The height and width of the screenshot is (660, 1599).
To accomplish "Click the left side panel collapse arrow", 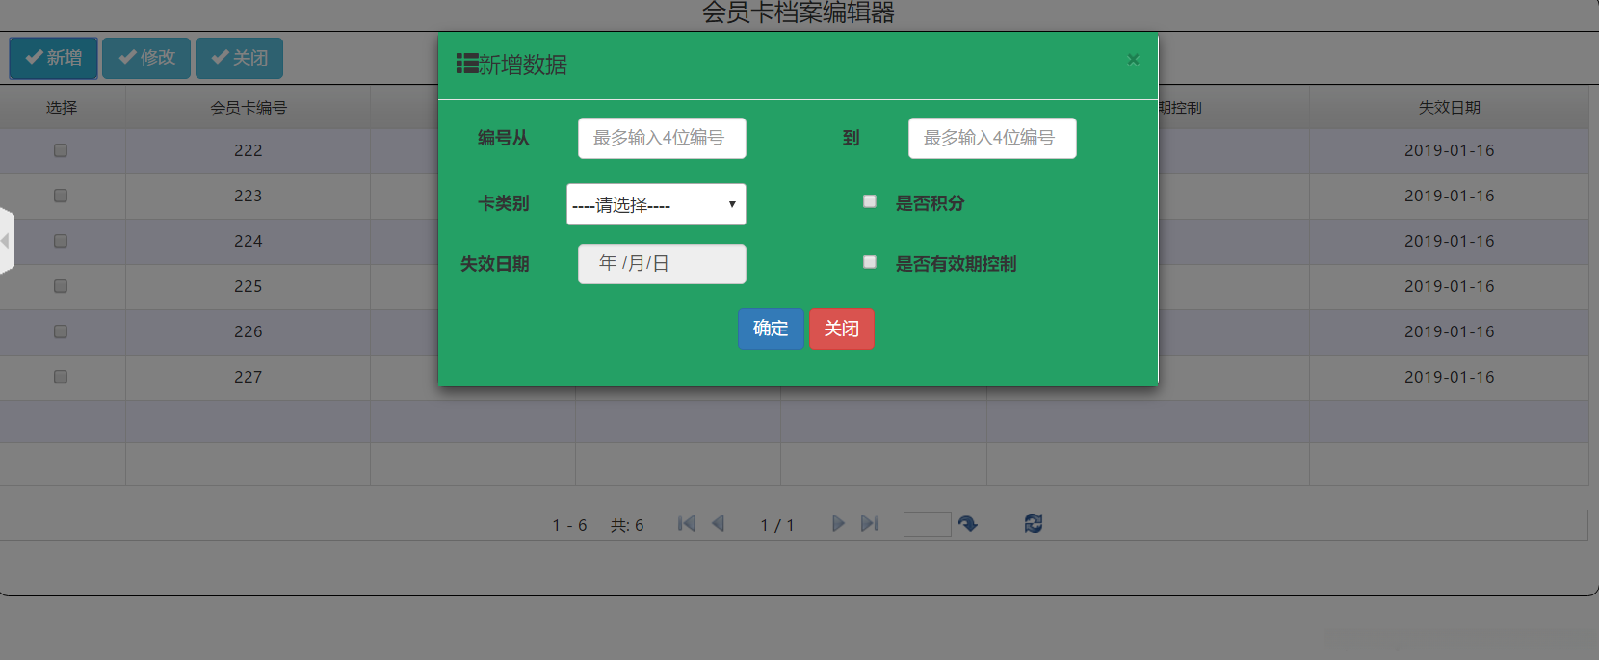I will point(6,240).
